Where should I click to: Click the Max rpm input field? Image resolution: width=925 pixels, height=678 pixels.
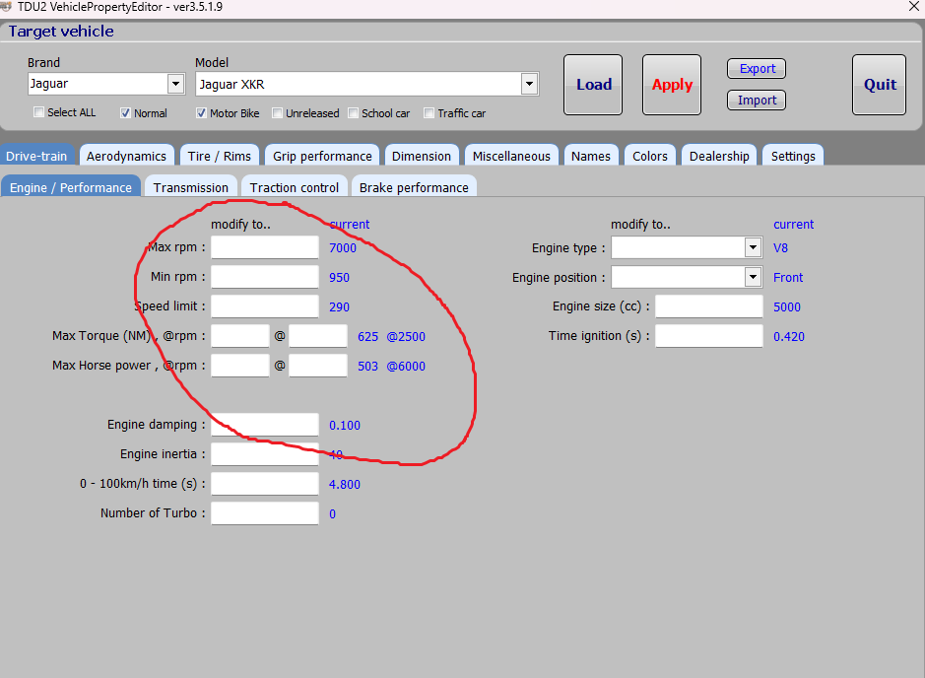coord(264,247)
